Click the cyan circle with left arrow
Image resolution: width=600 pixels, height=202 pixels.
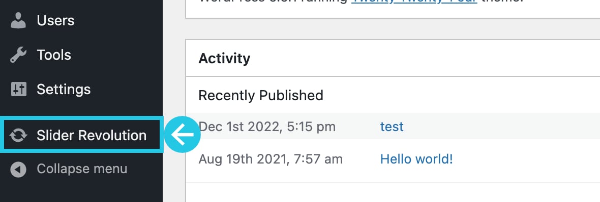183,135
